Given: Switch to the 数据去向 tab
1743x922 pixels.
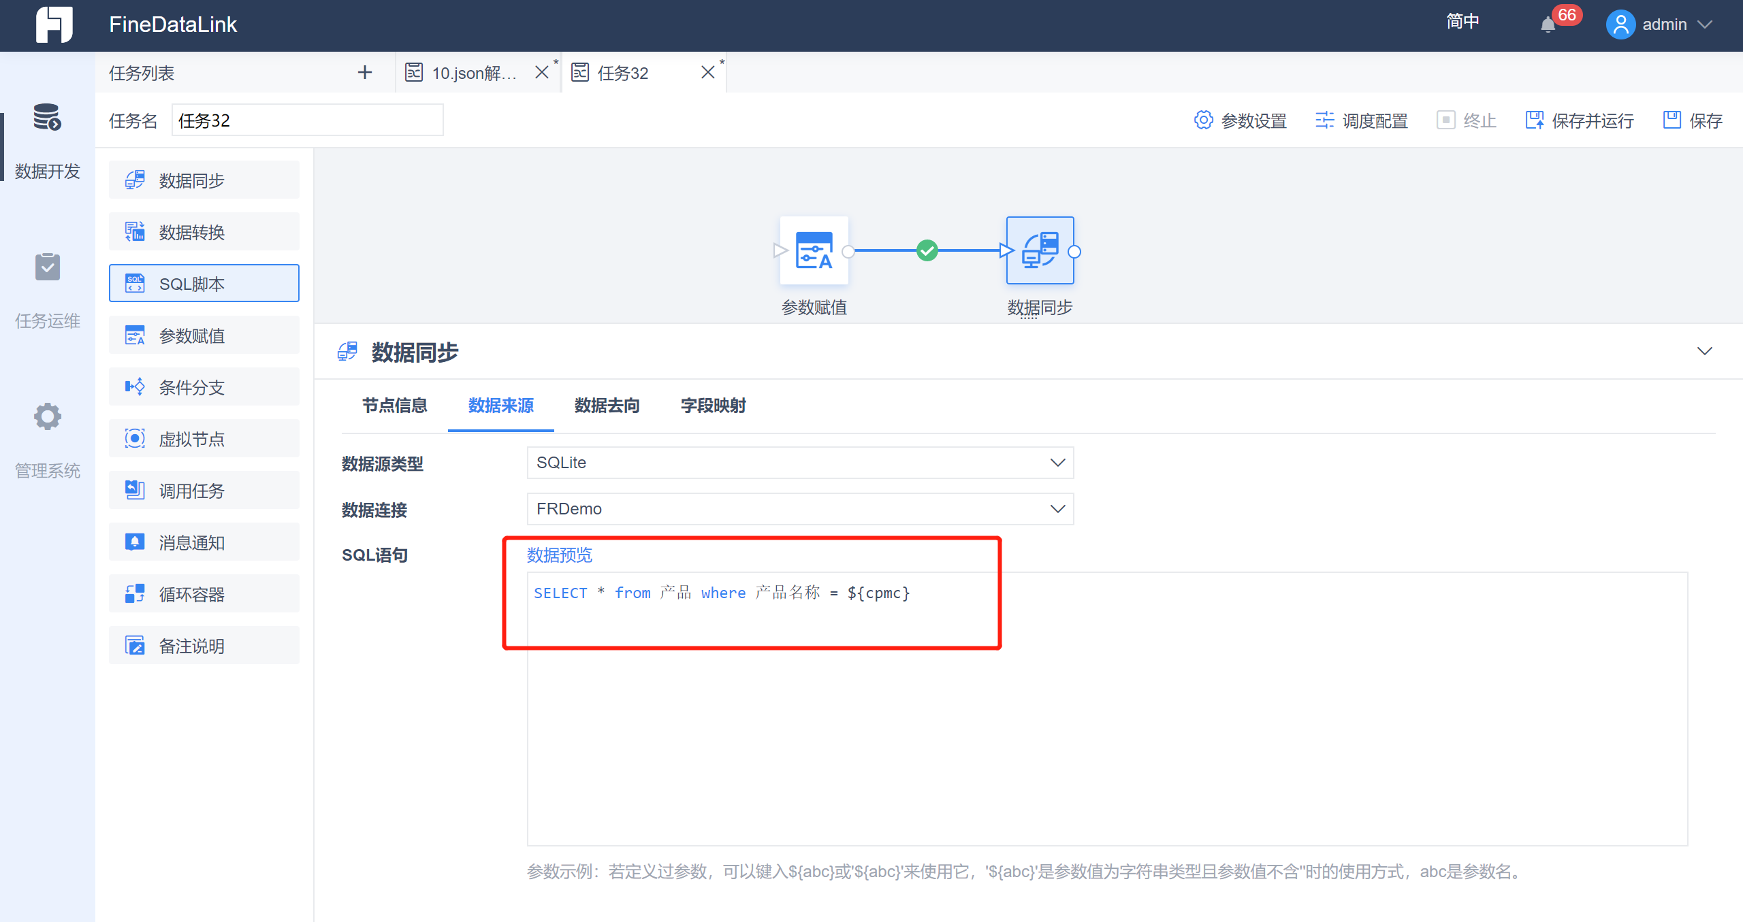Looking at the screenshot, I should tap(607, 406).
